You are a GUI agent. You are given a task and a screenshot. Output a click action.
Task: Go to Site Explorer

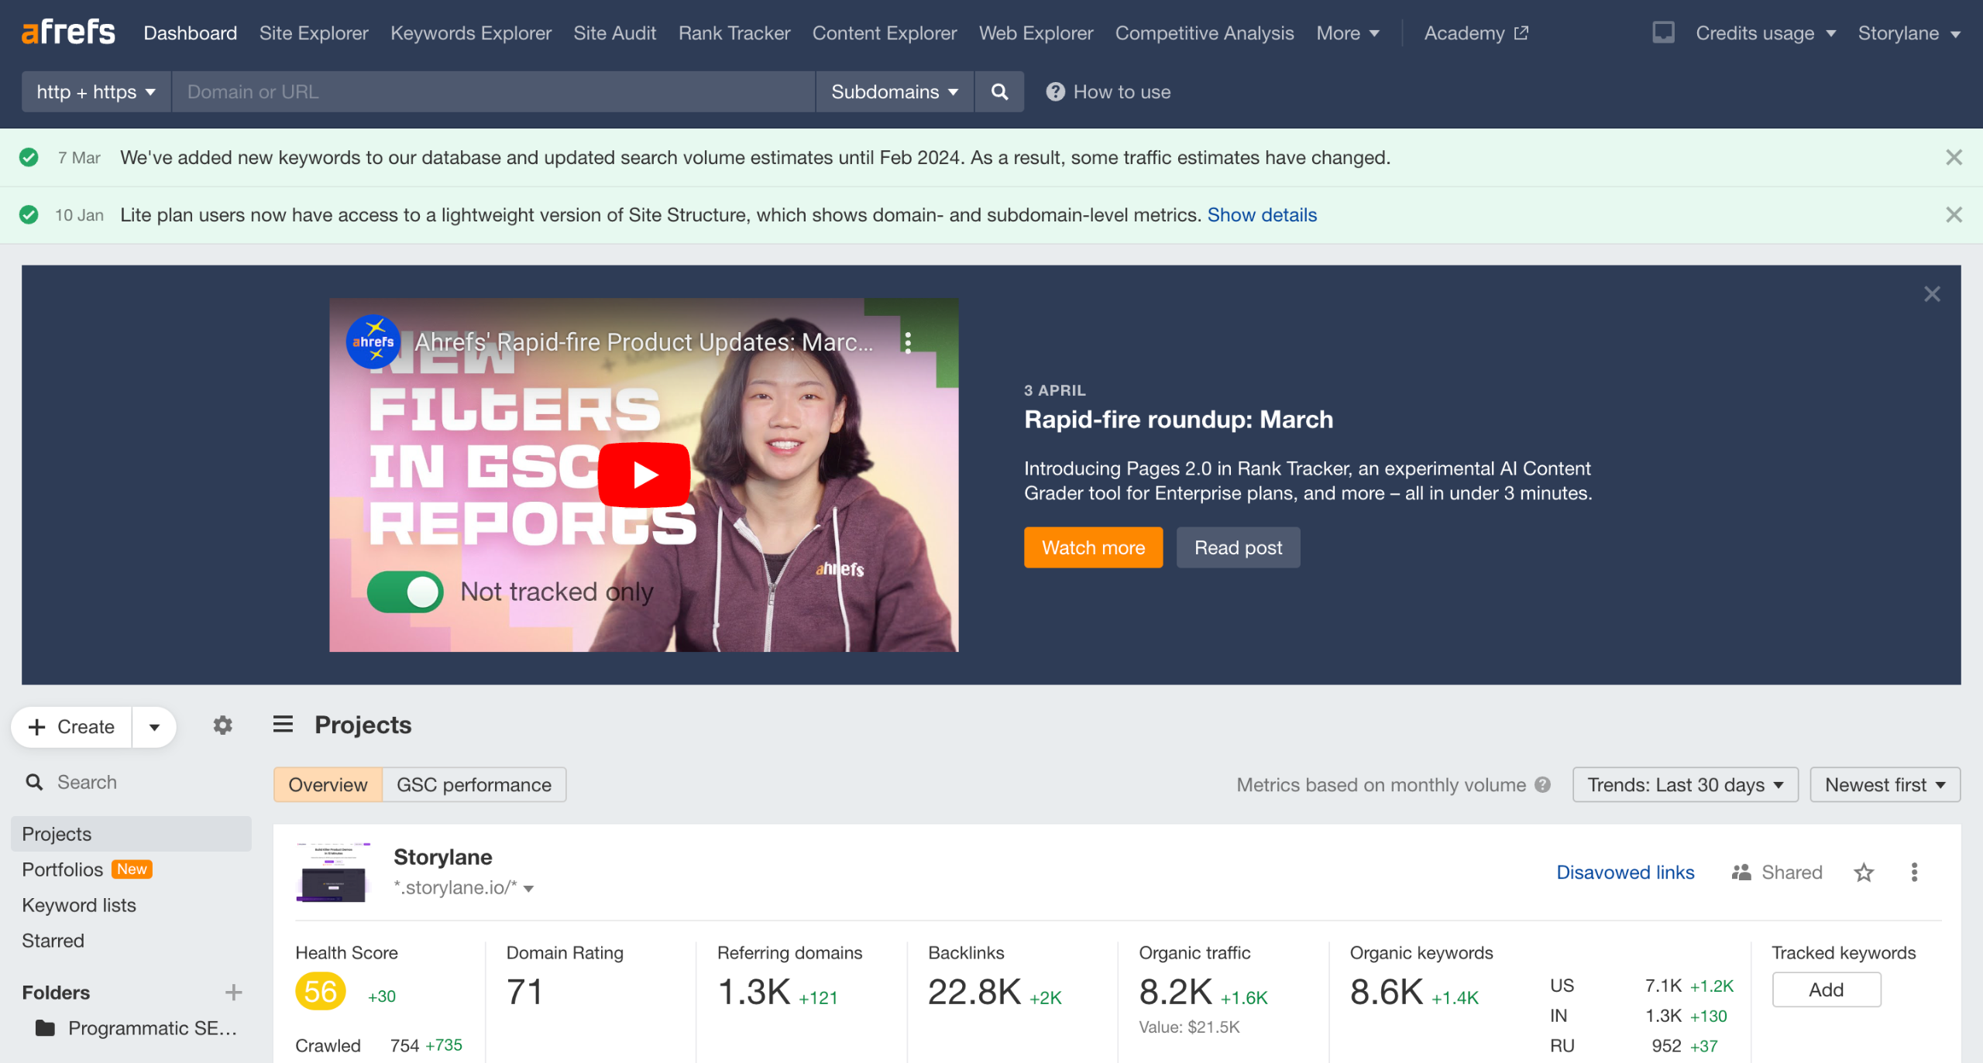tap(314, 33)
